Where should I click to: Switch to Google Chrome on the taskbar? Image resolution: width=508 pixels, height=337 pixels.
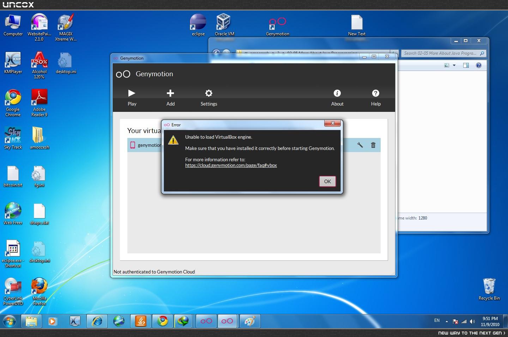pyautogui.click(x=163, y=321)
